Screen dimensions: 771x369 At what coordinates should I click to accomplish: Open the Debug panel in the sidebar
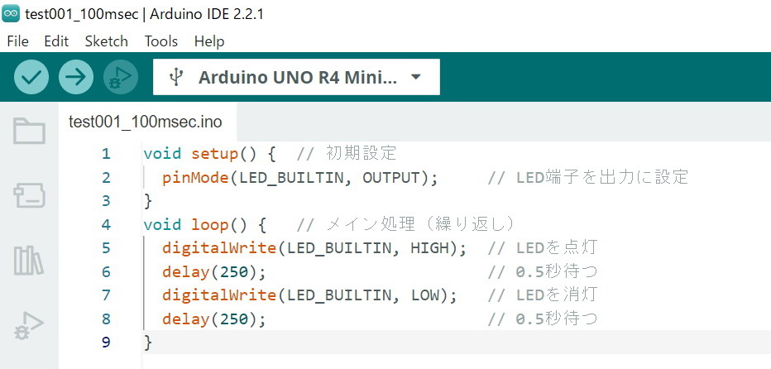click(29, 325)
